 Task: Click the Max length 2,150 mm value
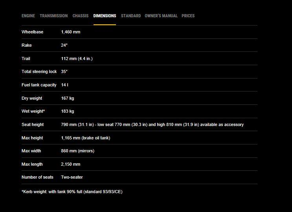click(x=71, y=164)
